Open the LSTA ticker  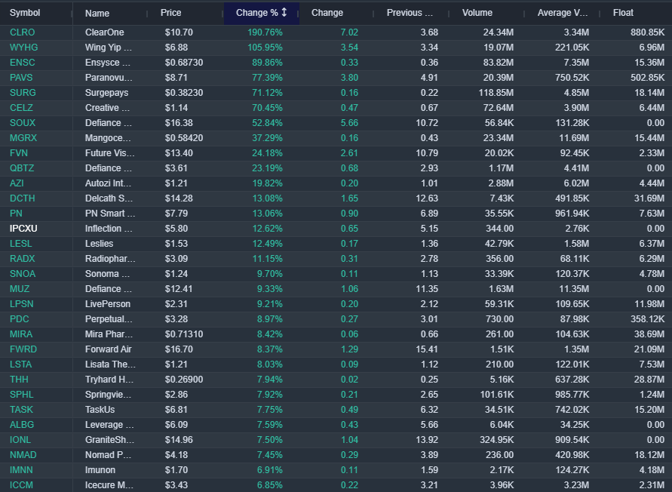[20, 364]
